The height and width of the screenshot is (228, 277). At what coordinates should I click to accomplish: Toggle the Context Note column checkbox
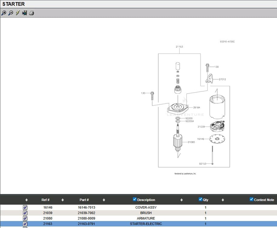coord(252,199)
